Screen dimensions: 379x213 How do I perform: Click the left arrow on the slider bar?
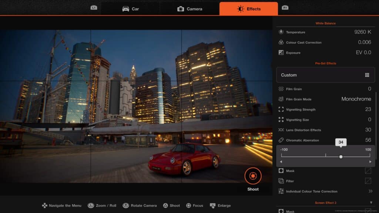pyautogui.click(x=281, y=162)
